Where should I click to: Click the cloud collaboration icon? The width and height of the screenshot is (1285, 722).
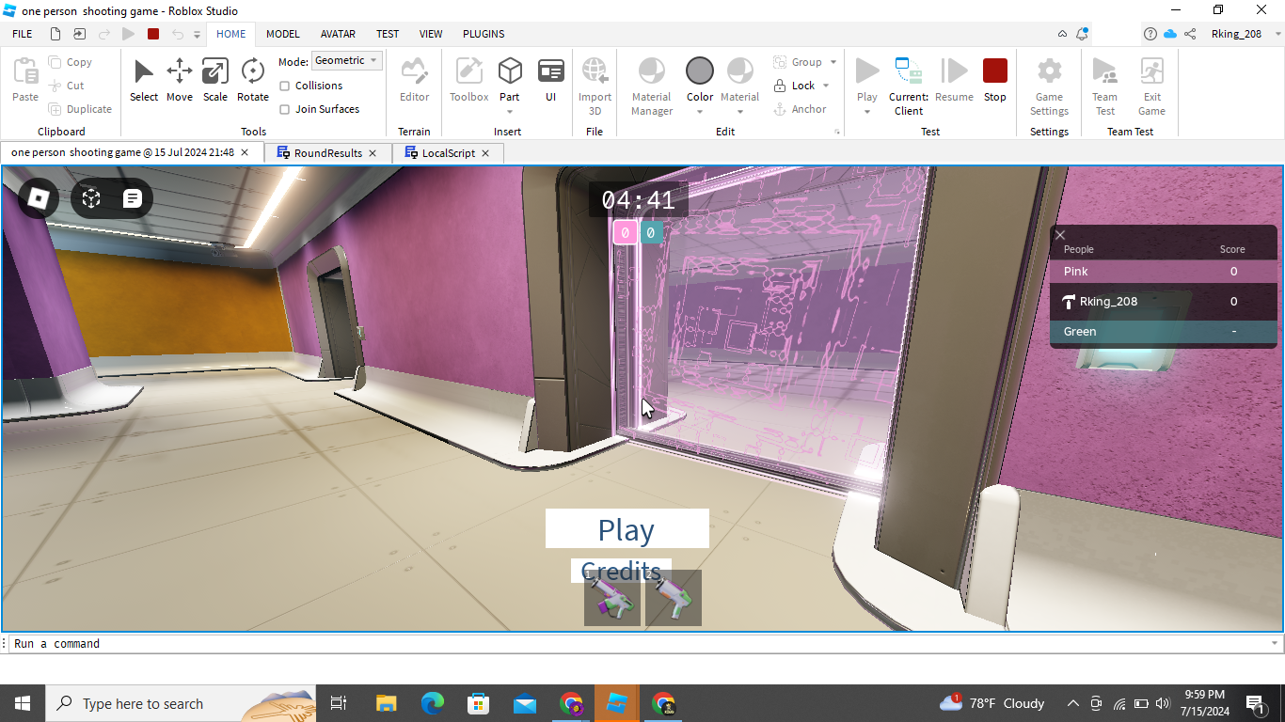(x=1170, y=34)
